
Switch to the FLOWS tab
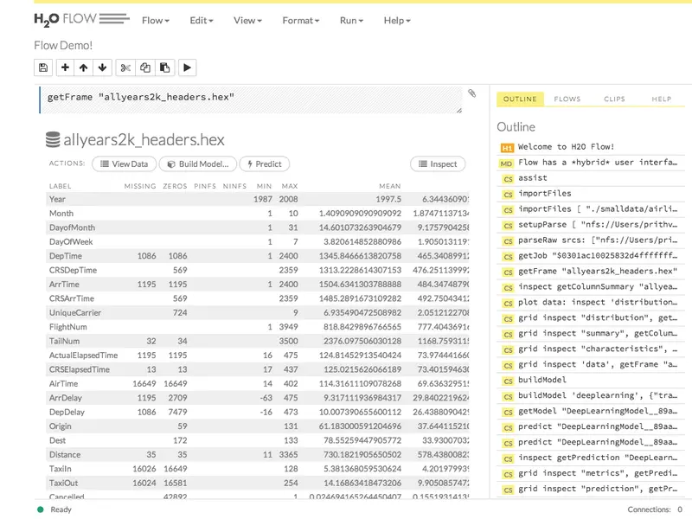pos(567,99)
